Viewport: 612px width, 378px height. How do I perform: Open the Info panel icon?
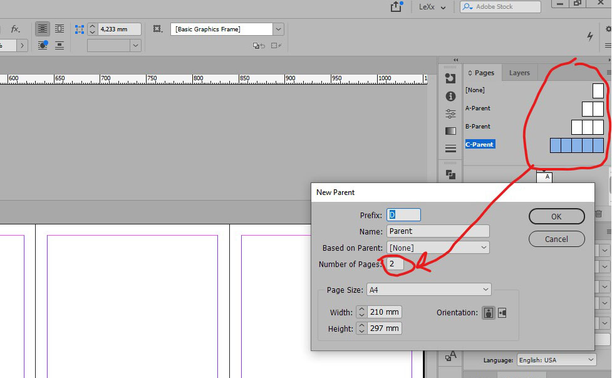[450, 96]
